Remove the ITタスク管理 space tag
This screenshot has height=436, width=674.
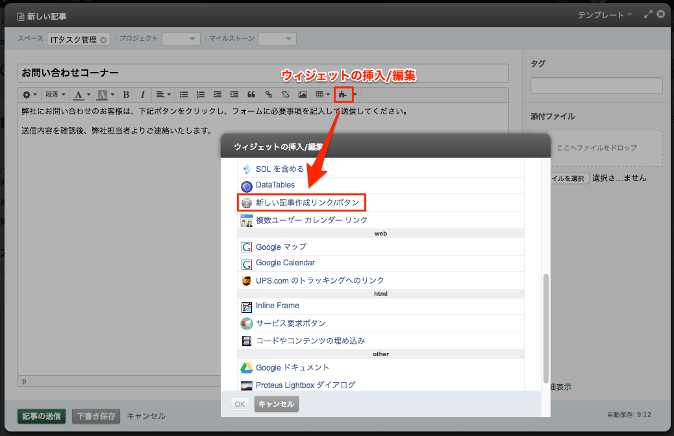coord(103,40)
